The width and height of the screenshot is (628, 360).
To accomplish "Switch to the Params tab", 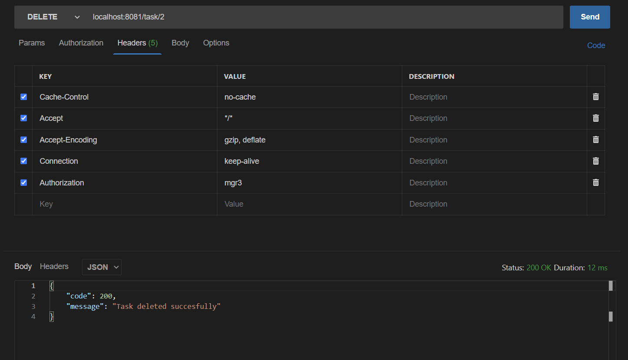I will coord(32,43).
